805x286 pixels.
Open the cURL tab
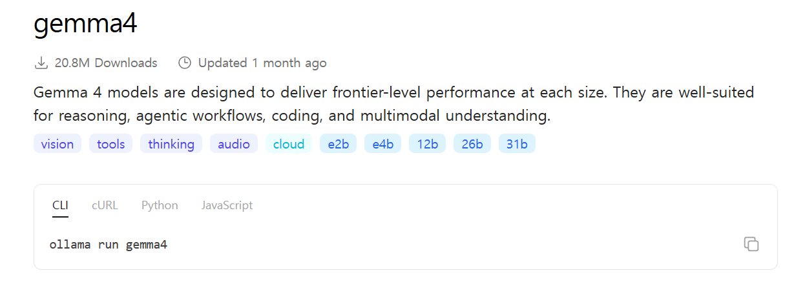[x=105, y=205]
